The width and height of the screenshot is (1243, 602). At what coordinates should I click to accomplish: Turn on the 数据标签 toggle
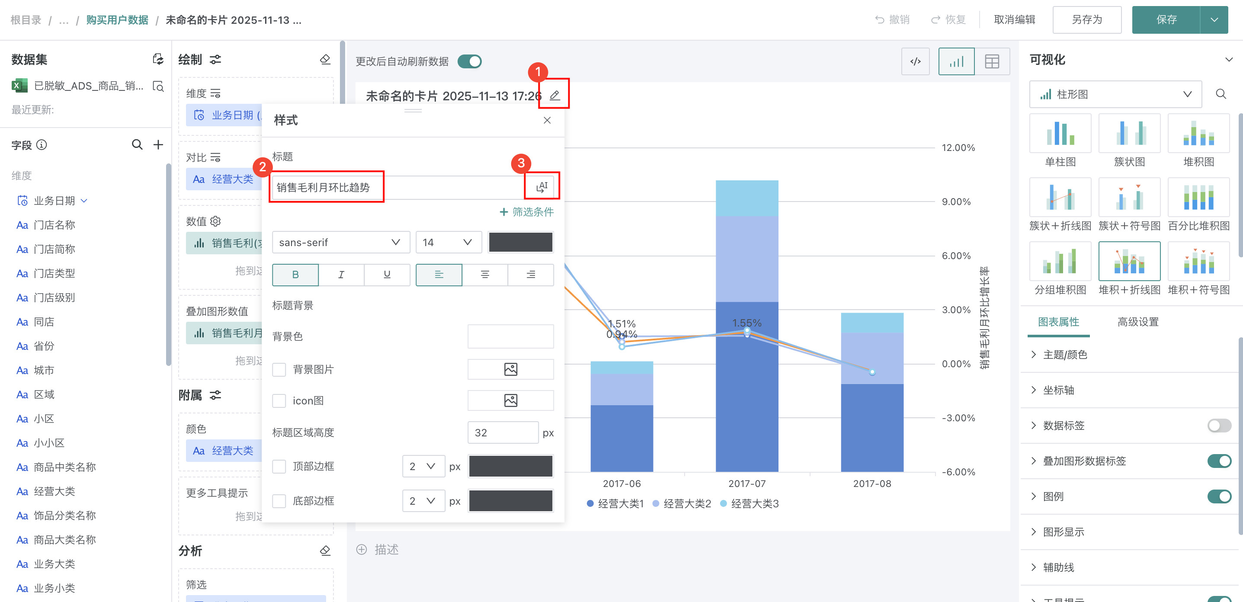(x=1219, y=426)
